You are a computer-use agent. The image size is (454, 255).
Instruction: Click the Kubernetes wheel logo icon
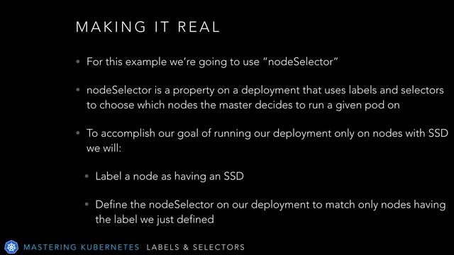(x=11, y=247)
